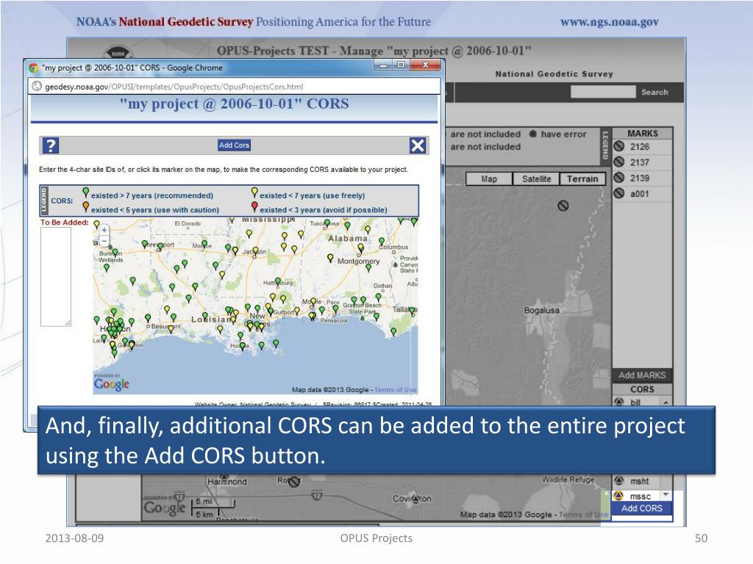
Task: Click the blue question mark help icon
Action: click(x=51, y=145)
